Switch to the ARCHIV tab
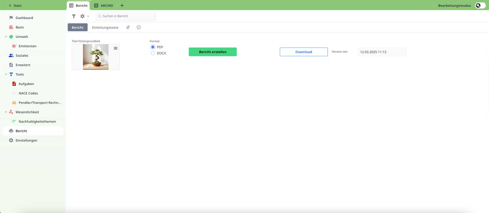The width and height of the screenshot is (489, 213). click(x=104, y=5)
